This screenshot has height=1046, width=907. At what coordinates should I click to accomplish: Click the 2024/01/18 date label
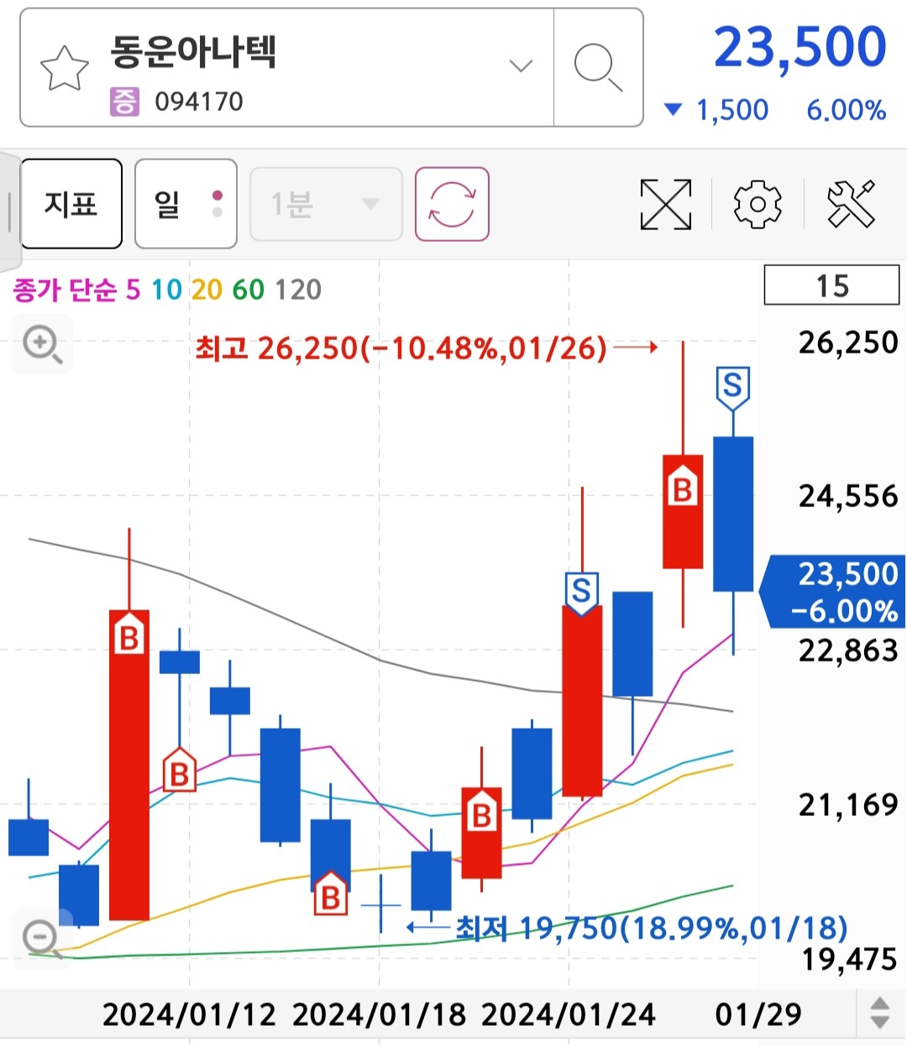pos(379,1014)
